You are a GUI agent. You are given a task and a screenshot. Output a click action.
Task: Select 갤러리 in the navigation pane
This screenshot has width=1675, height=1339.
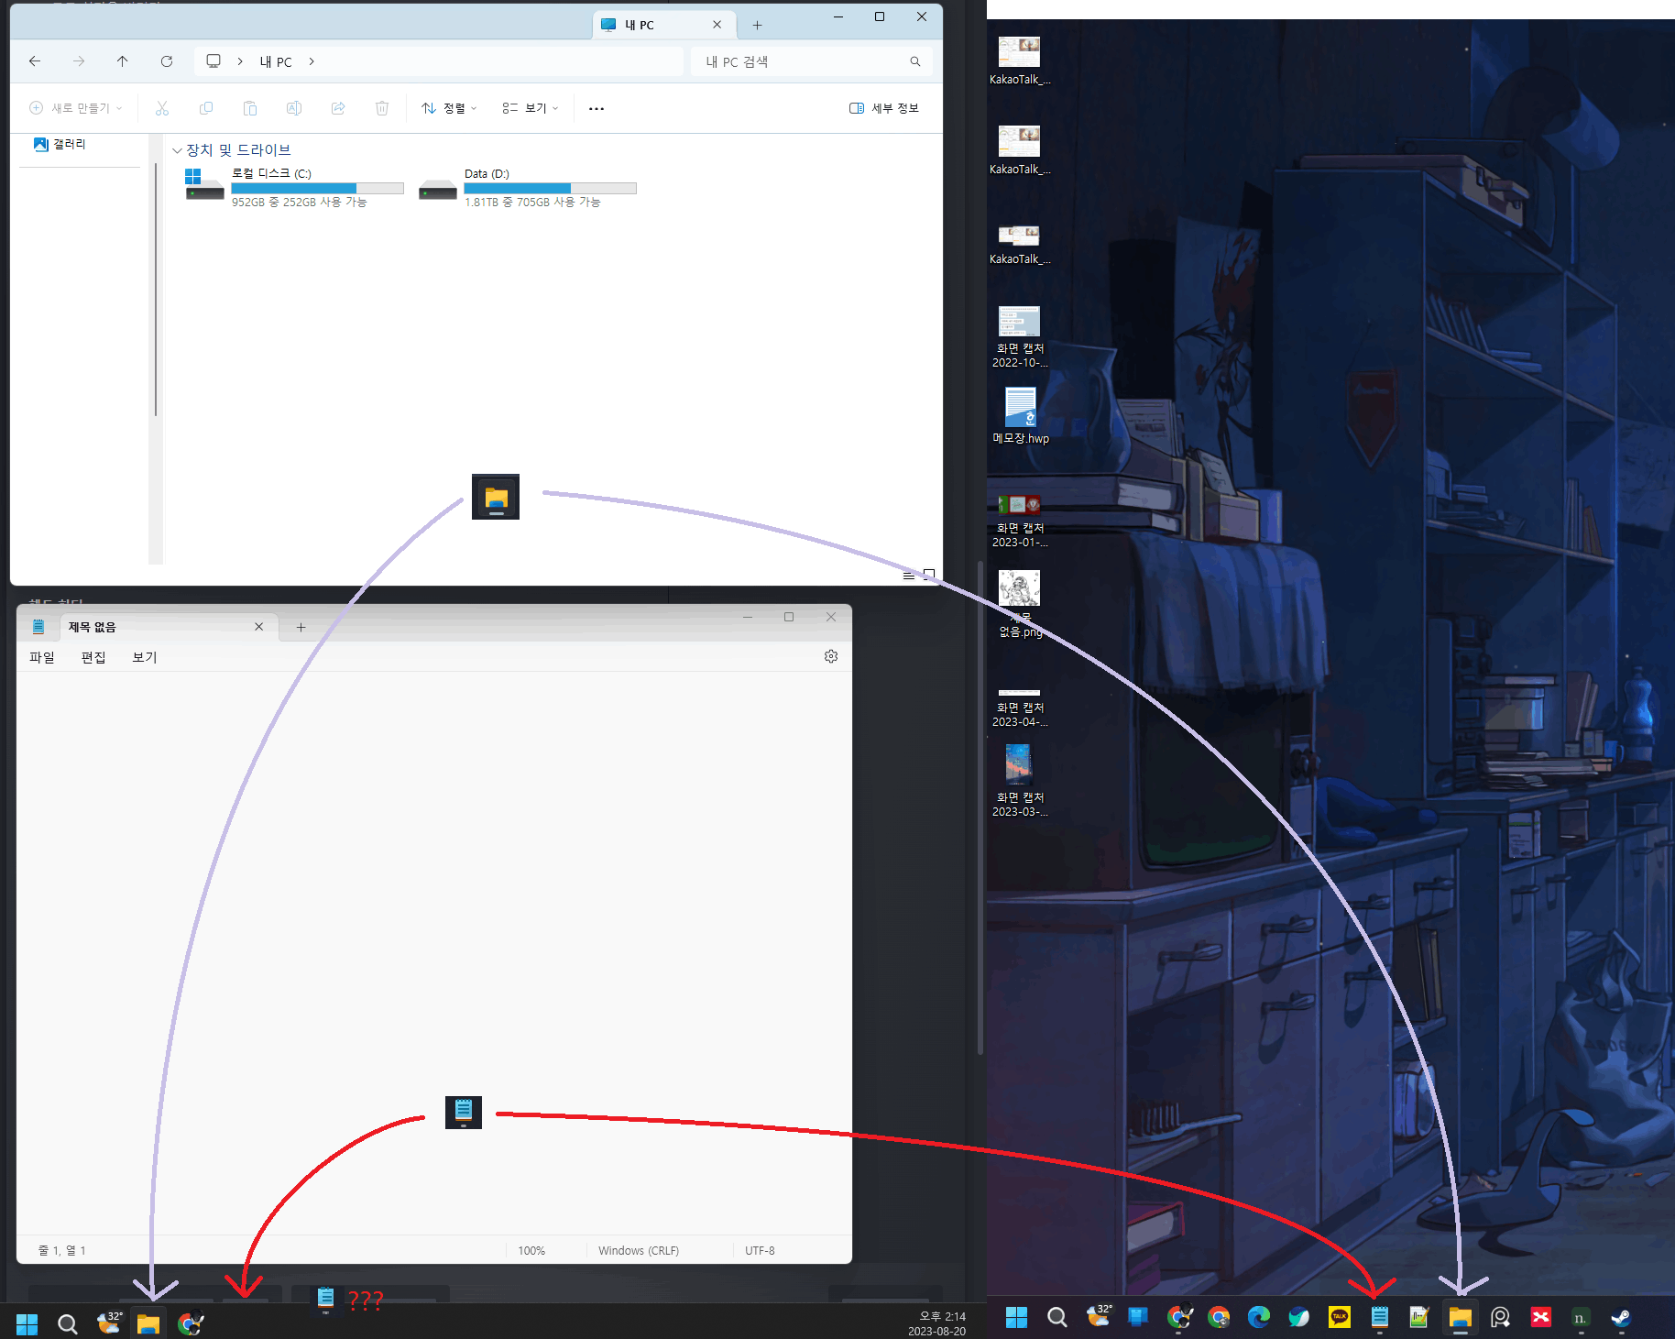60,144
